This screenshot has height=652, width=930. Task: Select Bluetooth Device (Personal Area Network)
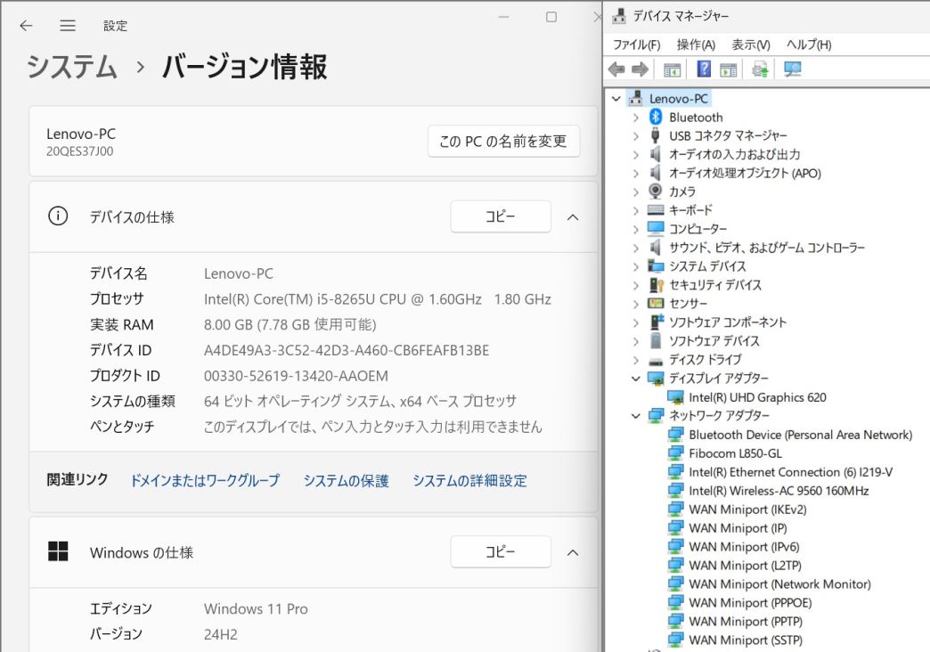tap(800, 435)
